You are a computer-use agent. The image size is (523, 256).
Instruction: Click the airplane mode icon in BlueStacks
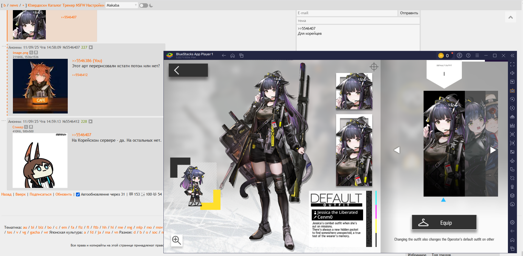click(x=512, y=161)
